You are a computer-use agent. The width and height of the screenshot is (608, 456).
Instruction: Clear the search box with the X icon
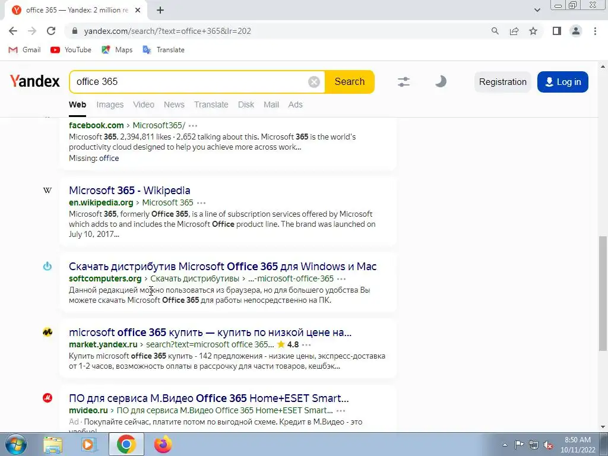pos(313,82)
